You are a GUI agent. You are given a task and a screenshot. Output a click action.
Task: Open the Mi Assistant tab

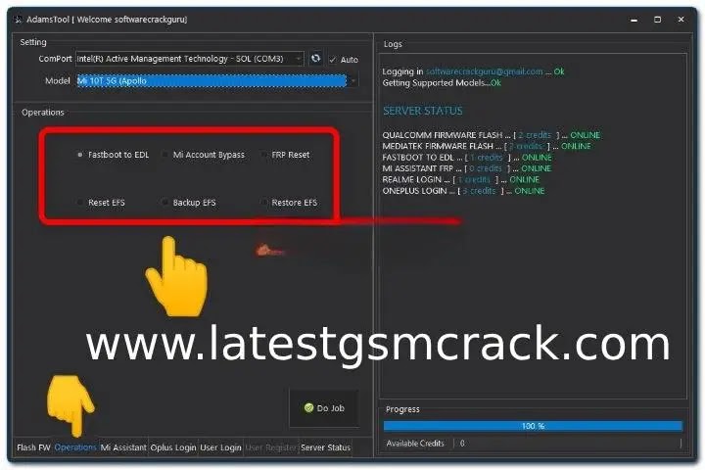point(123,447)
